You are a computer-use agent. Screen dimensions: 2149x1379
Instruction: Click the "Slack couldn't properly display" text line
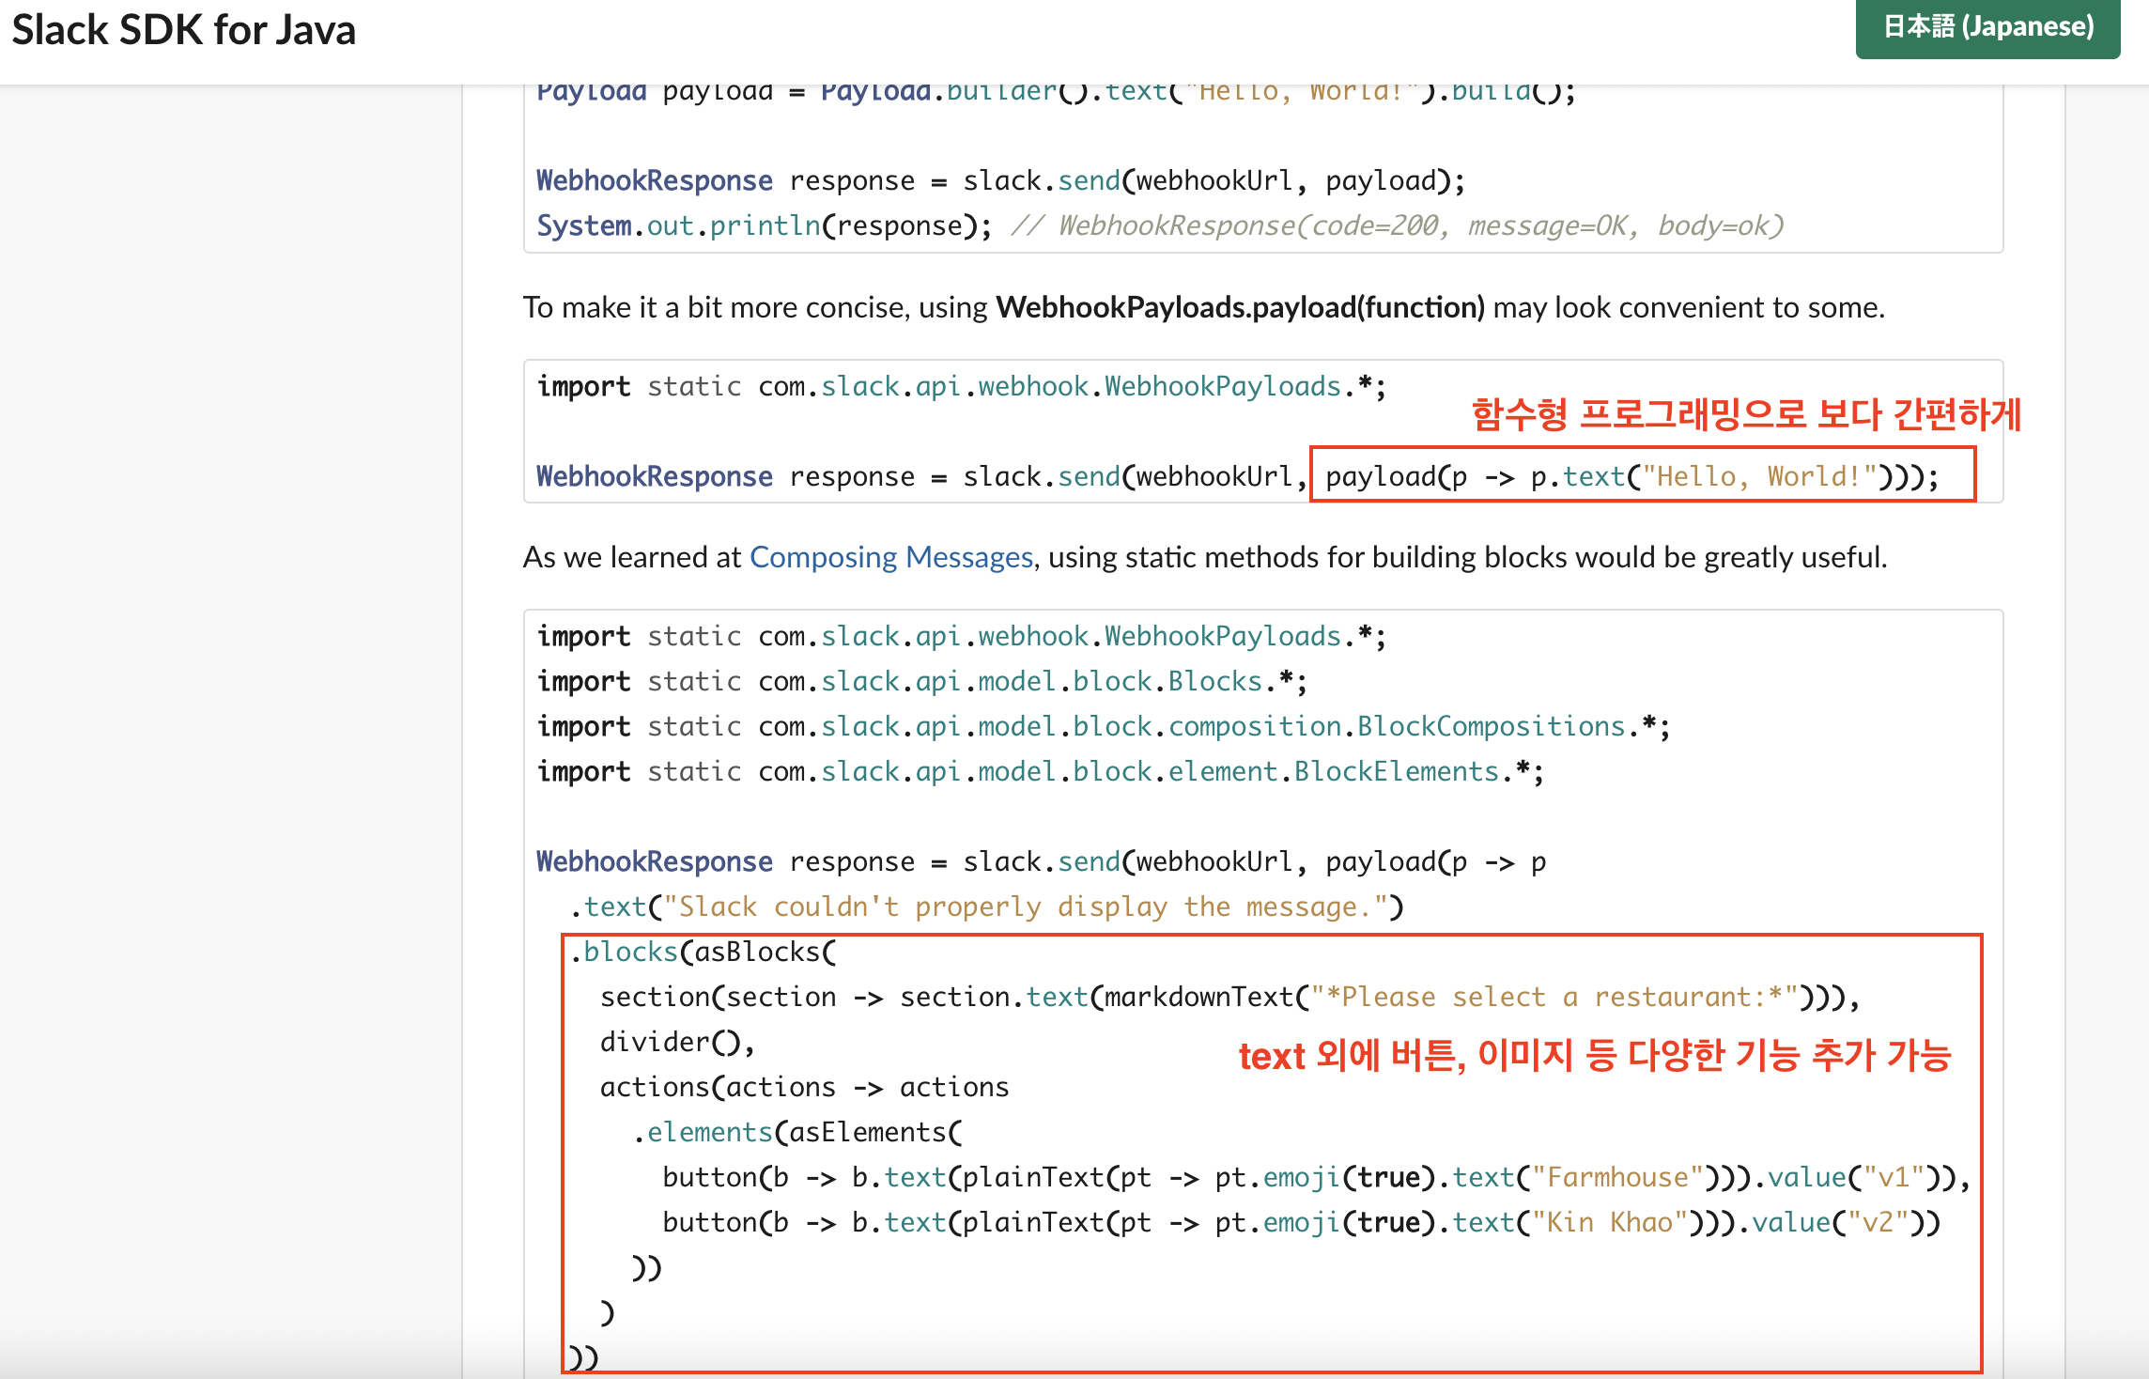pyautogui.click(x=986, y=906)
